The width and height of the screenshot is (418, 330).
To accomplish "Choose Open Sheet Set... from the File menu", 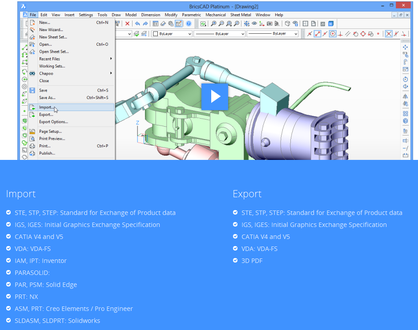I will pos(72,52).
